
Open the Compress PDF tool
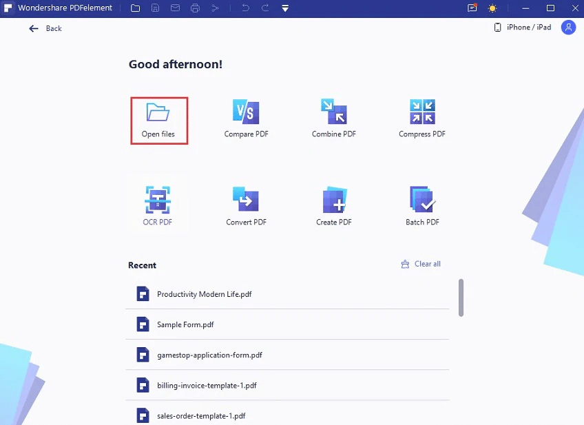click(x=422, y=118)
